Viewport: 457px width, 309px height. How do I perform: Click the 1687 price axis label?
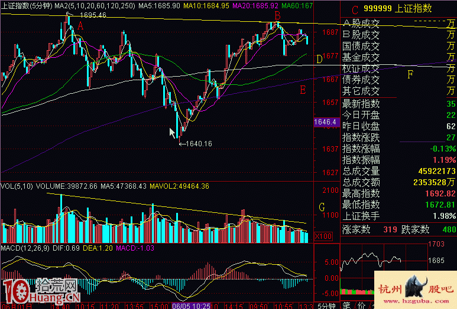(330, 32)
